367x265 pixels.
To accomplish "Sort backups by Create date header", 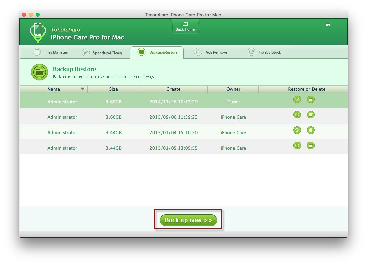I will (x=173, y=89).
